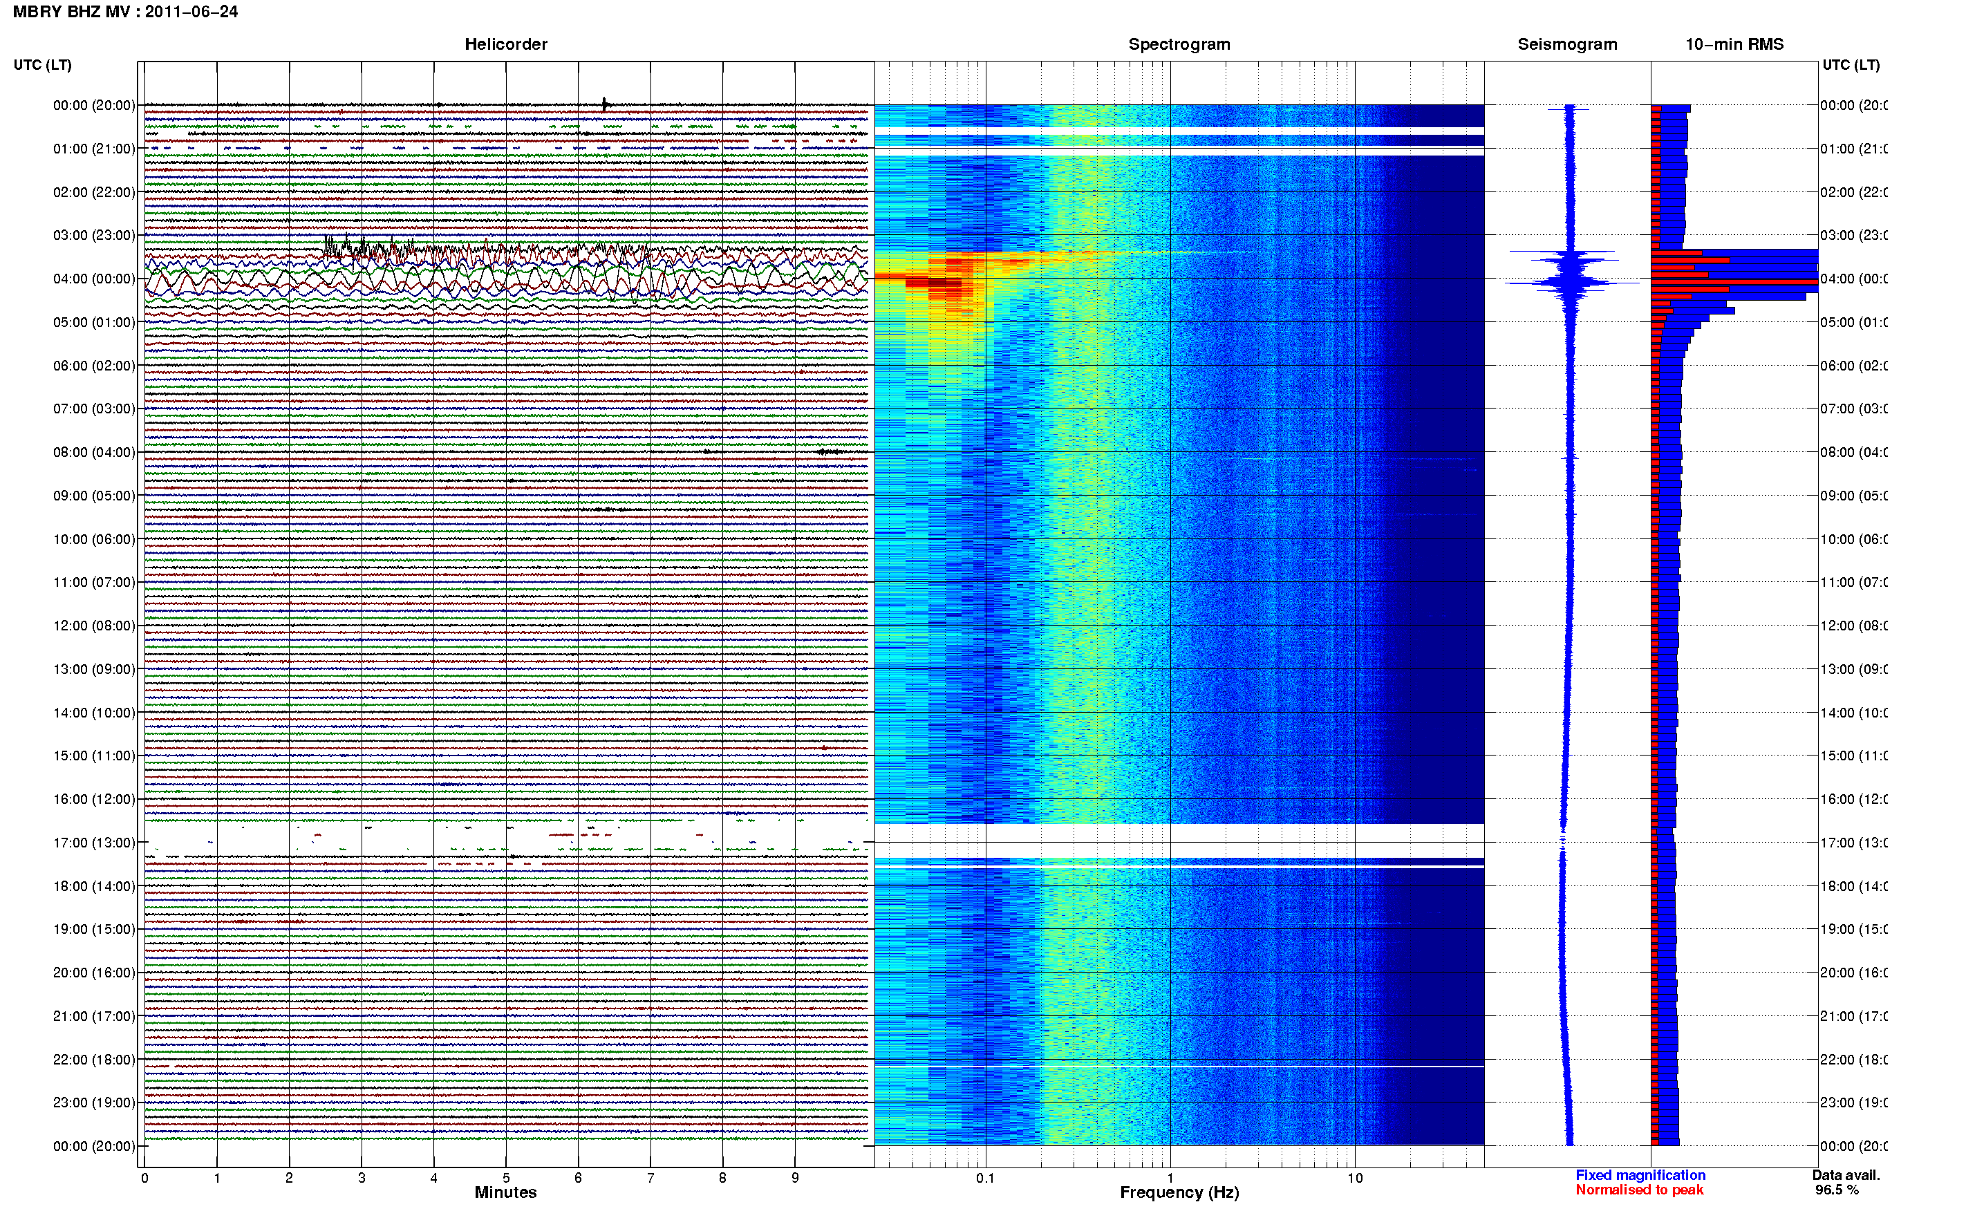Click the small event on the 08:00 helicorder trace
Viewport: 1966px width, 1229px height.
[x=831, y=451]
